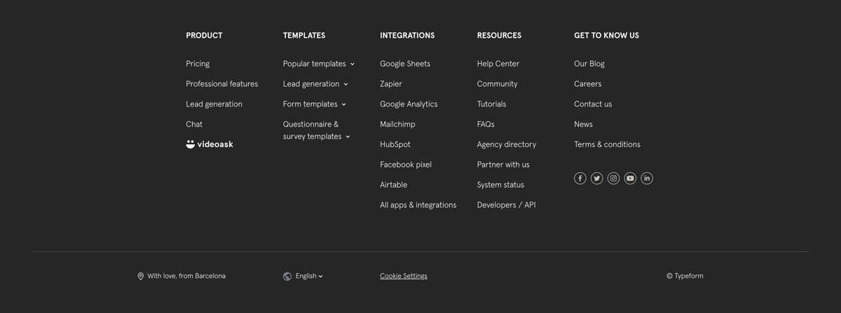
Task: Click the Barcelona location pin icon
Action: point(141,277)
